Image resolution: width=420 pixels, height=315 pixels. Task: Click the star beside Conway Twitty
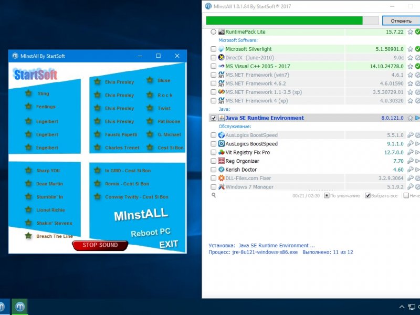98,196
